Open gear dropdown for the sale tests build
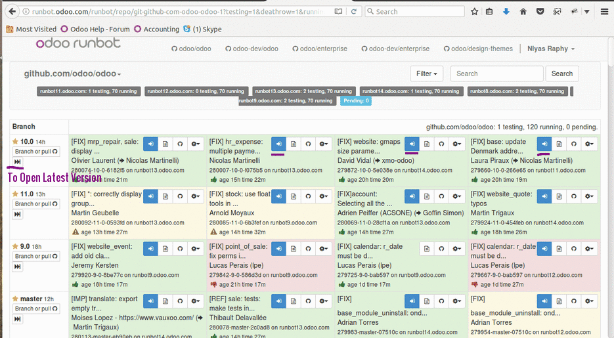The image size is (614, 338). click(x=323, y=301)
